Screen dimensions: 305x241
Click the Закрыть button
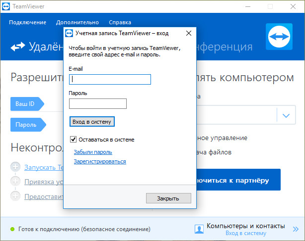[168, 198]
